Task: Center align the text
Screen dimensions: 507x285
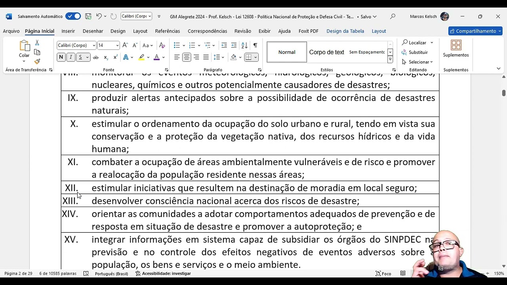Action: click(187, 57)
